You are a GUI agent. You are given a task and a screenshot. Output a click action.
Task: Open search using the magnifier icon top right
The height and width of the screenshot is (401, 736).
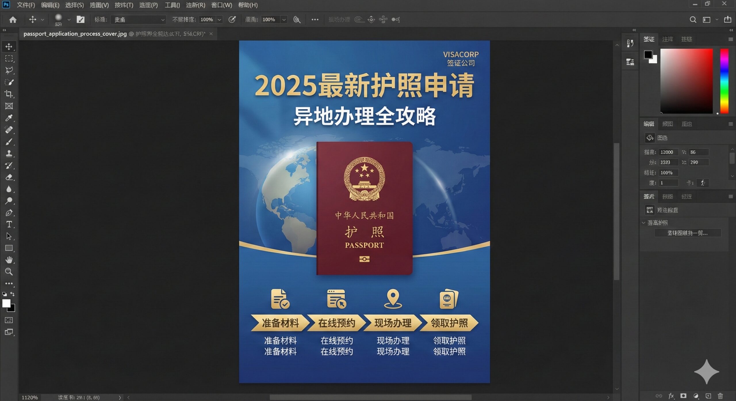point(693,19)
